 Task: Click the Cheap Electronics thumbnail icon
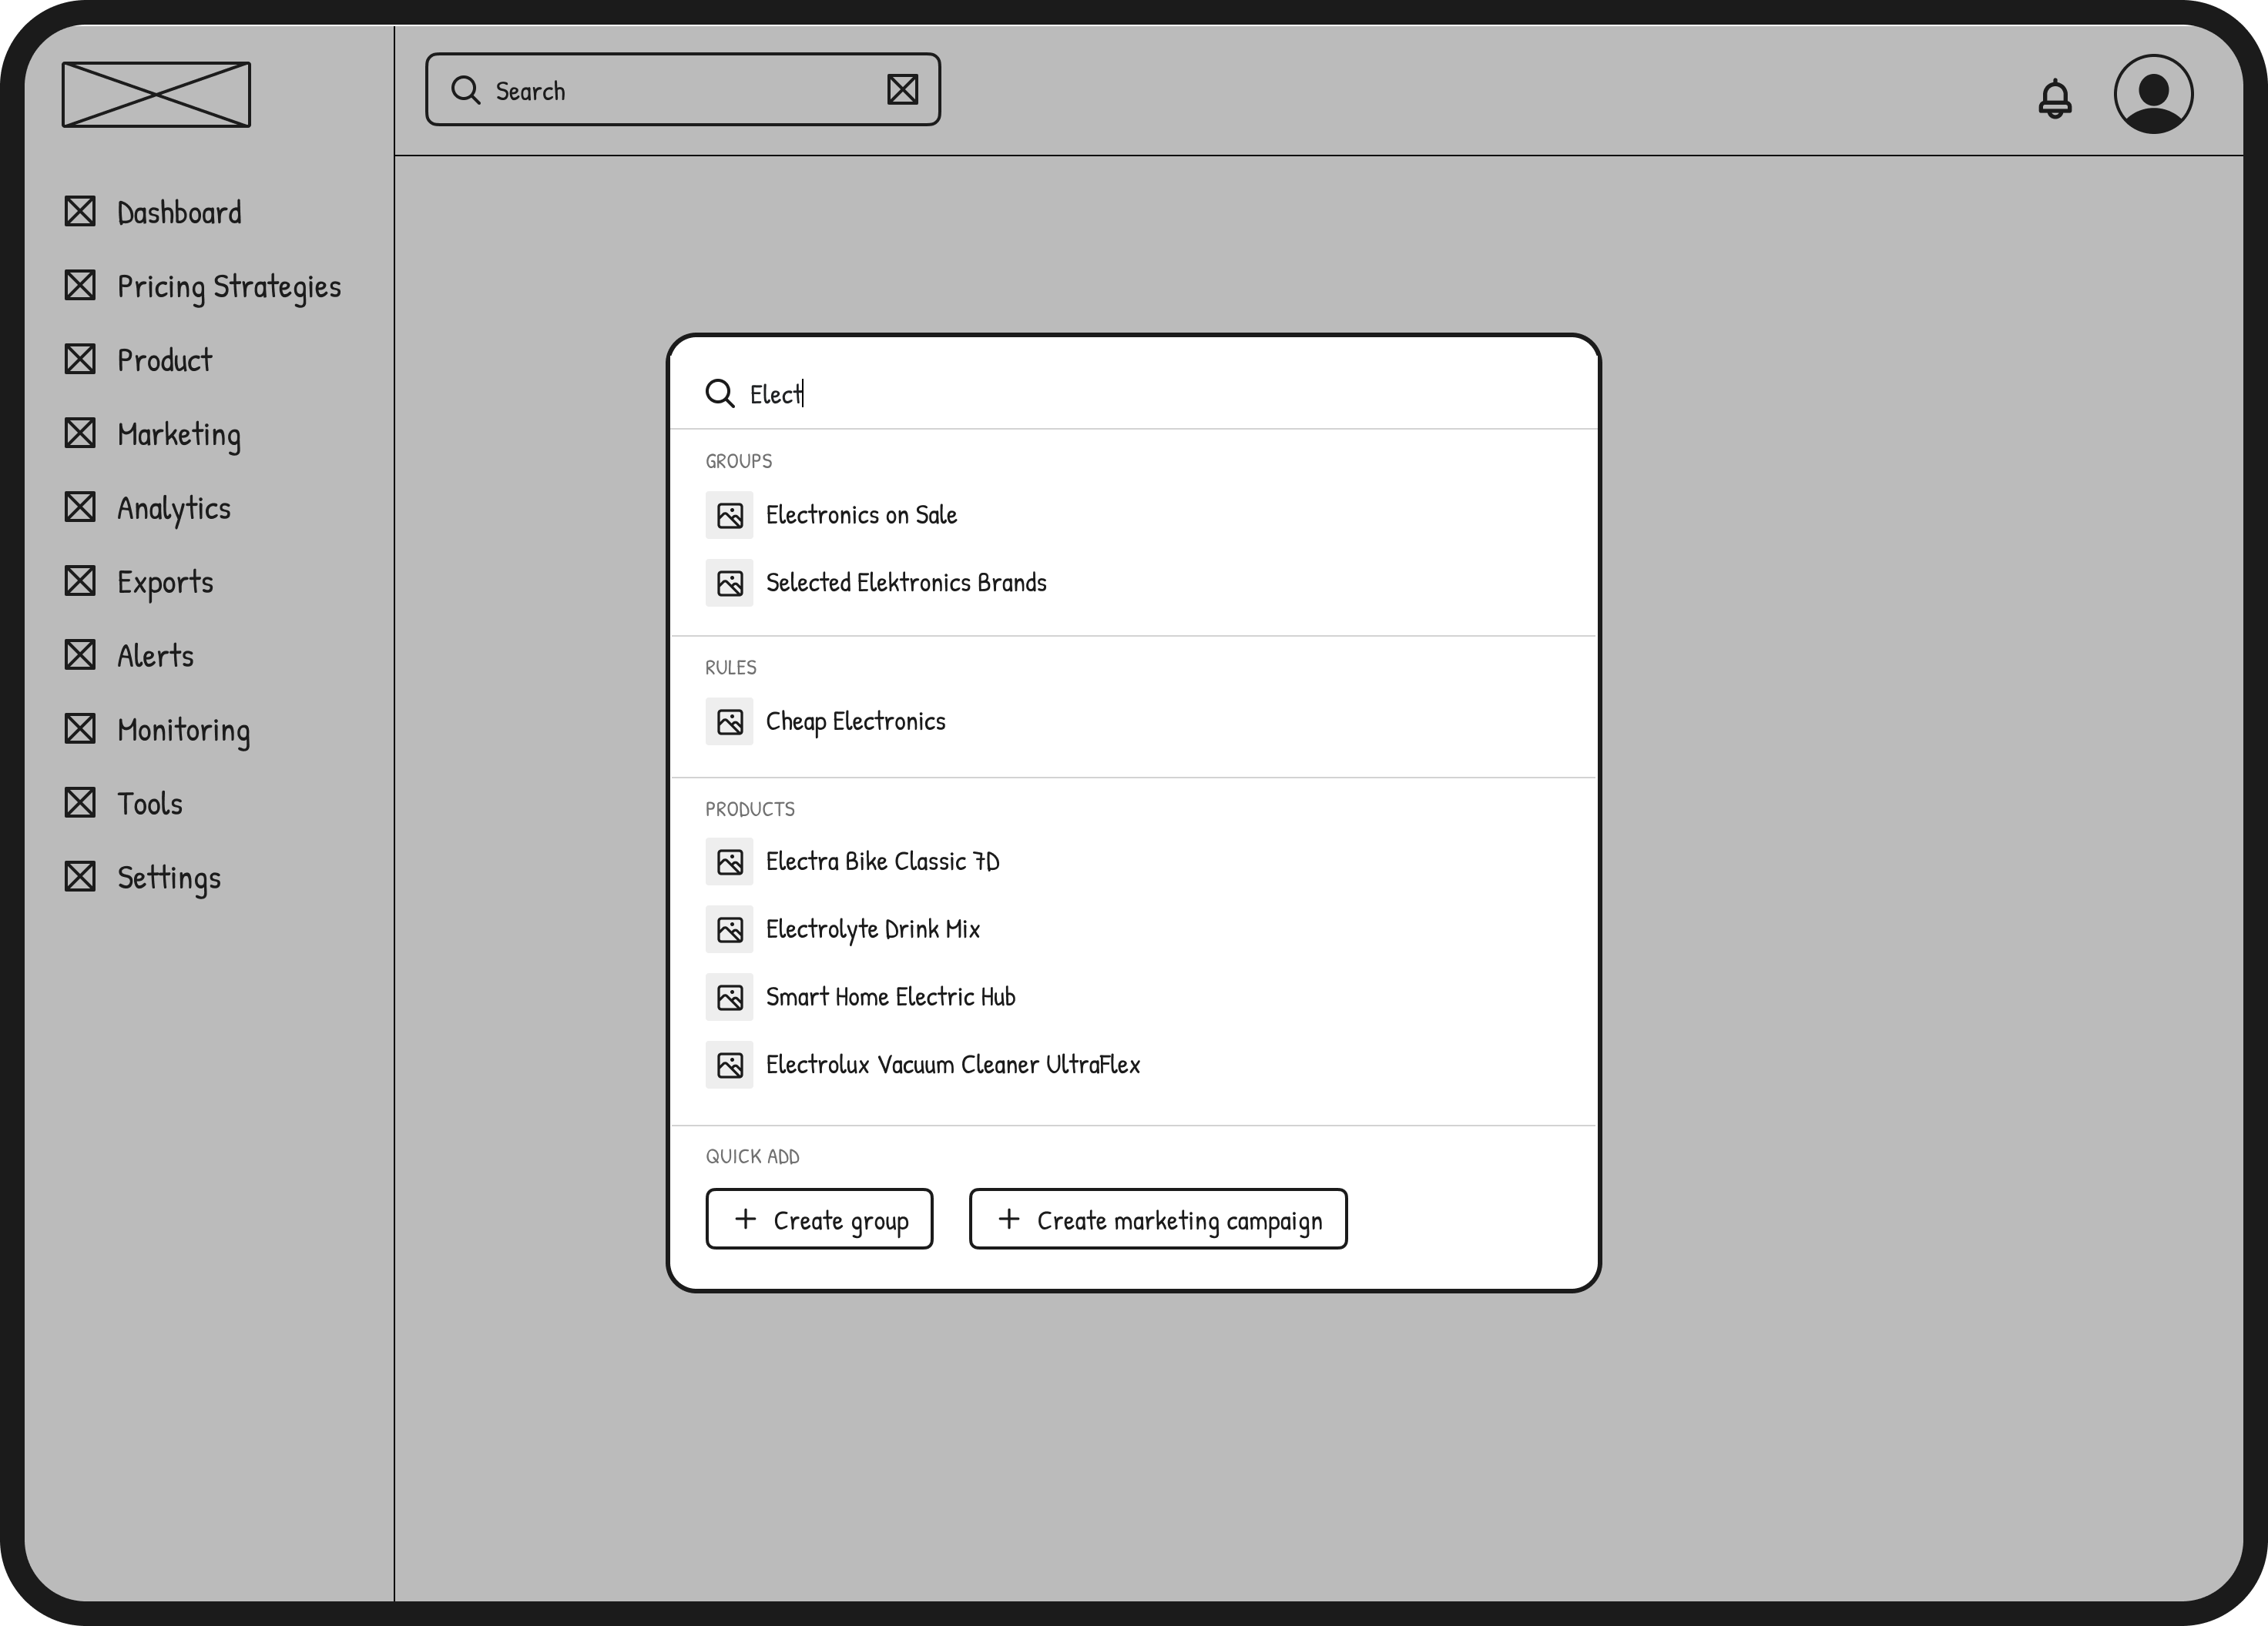click(729, 721)
